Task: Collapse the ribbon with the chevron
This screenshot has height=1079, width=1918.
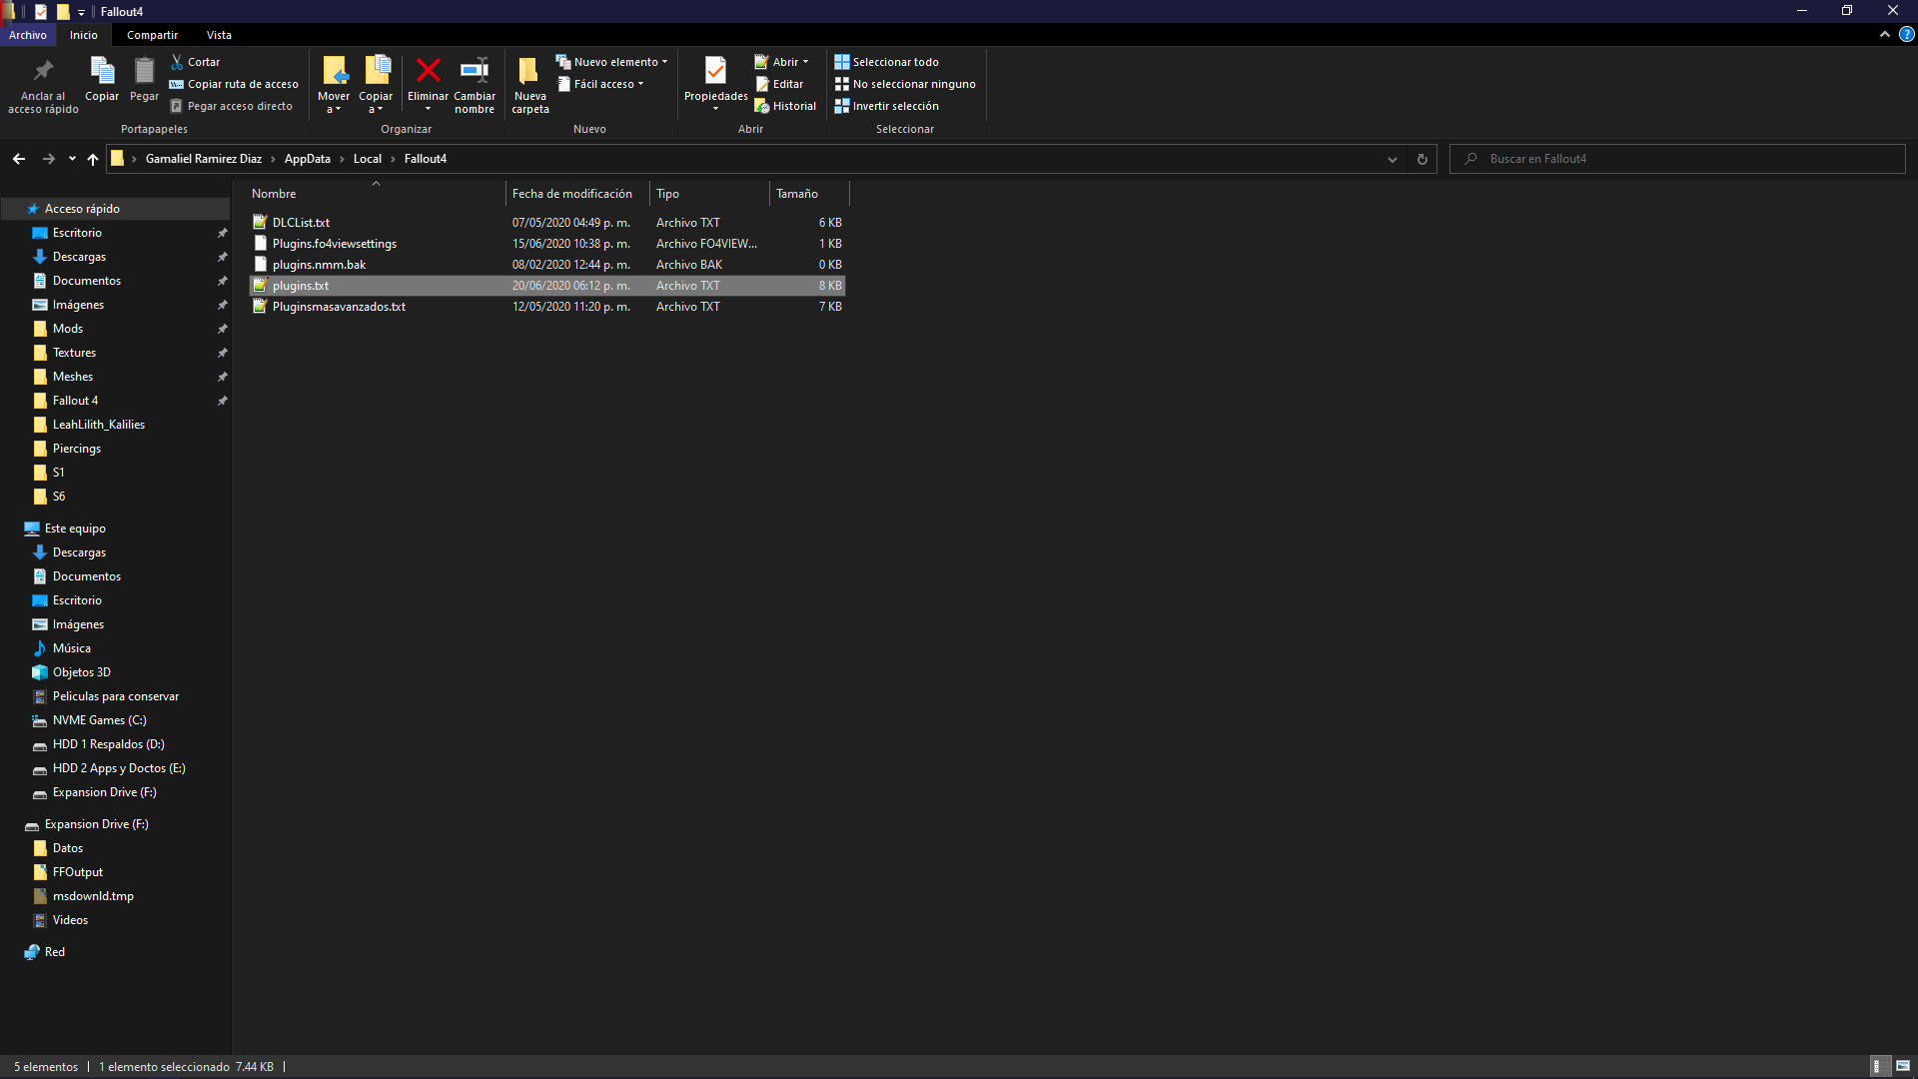Action: pyautogui.click(x=1885, y=34)
